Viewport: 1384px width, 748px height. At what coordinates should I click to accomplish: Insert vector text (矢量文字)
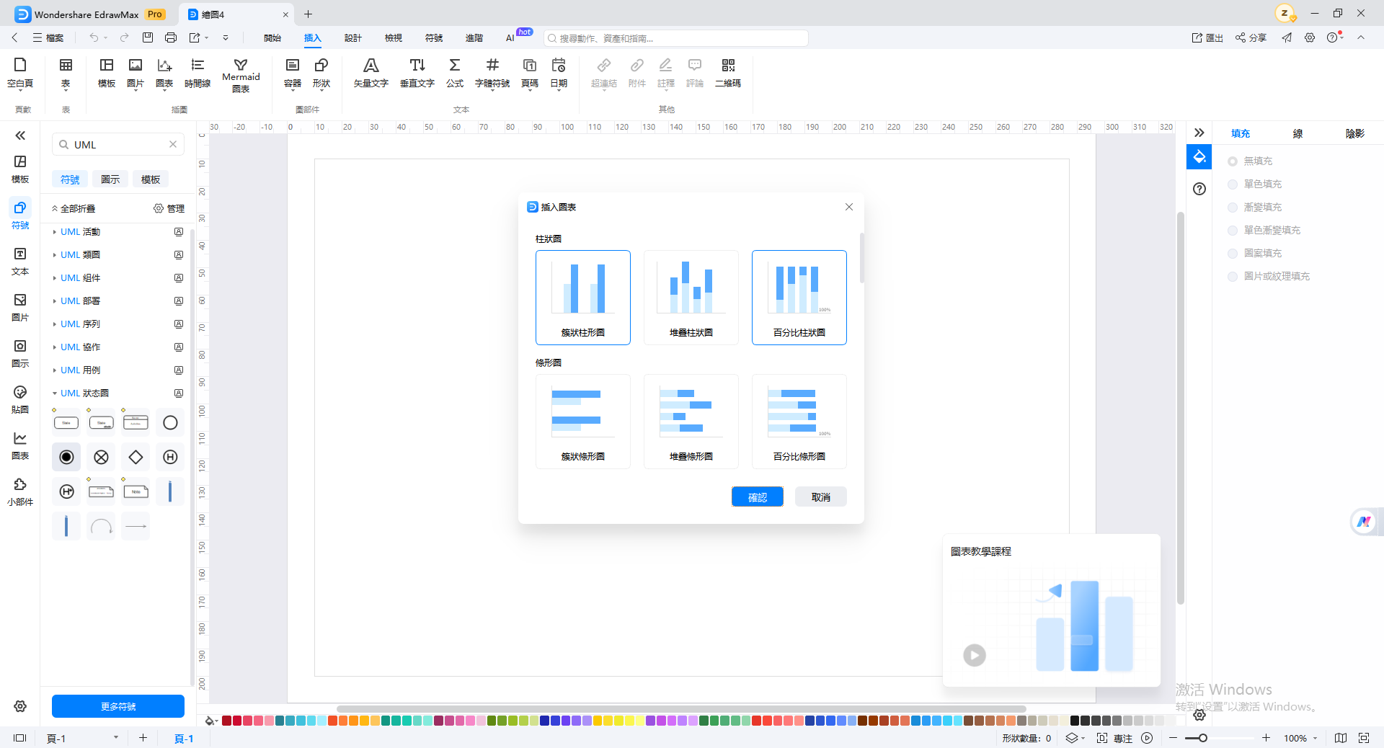pyautogui.click(x=371, y=73)
